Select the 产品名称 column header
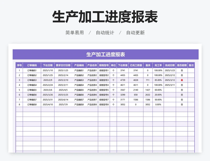The image size is (210, 161). coord(92,65)
